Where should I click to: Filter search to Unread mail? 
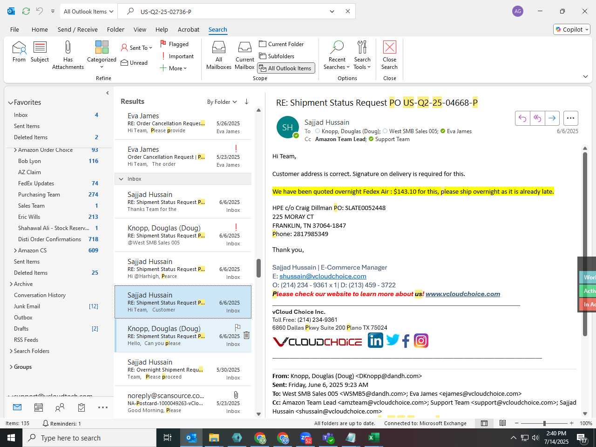click(134, 63)
